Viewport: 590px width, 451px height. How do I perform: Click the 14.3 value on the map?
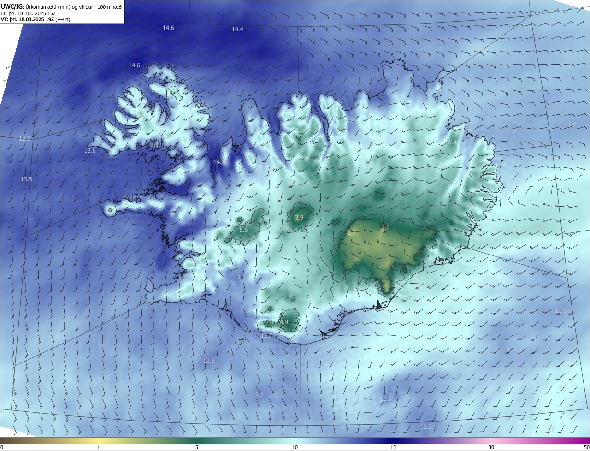coord(219,162)
